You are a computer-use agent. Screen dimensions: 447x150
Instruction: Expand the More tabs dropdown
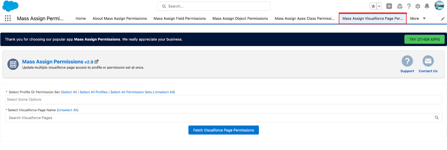418,18
